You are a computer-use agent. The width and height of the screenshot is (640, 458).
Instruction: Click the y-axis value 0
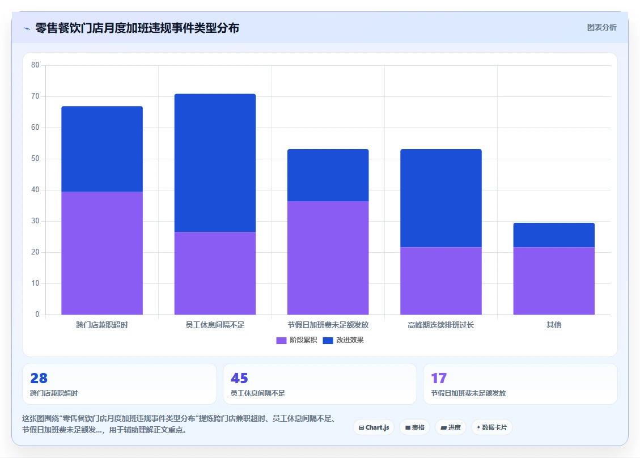coord(37,315)
